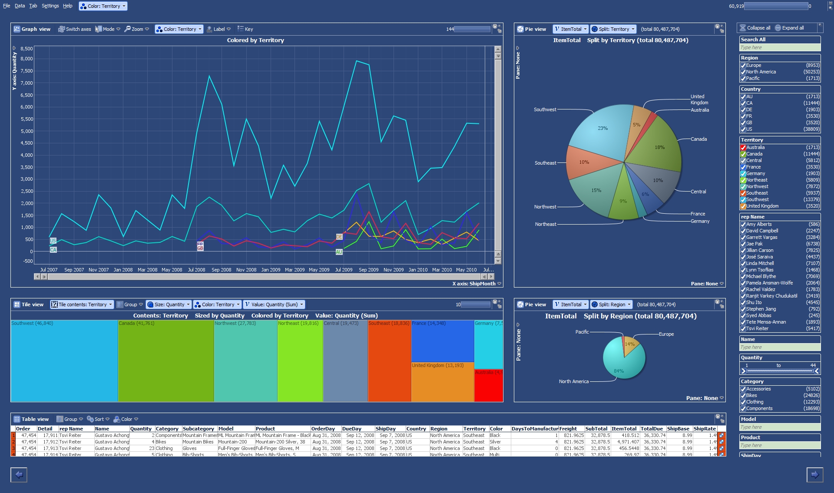
Task: Open the graph Mode tool
Action: [x=108, y=29]
